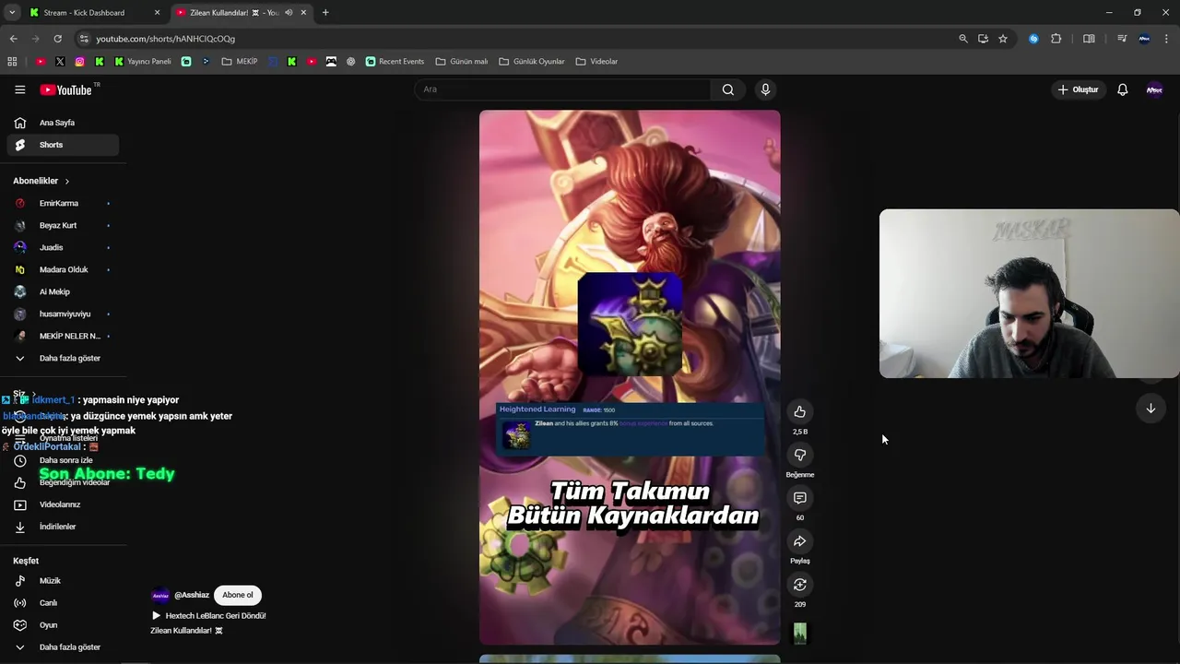The height and width of the screenshot is (664, 1180).
Task: Open İndirilenler in the sidebar
Action: (x=63, y=527)
